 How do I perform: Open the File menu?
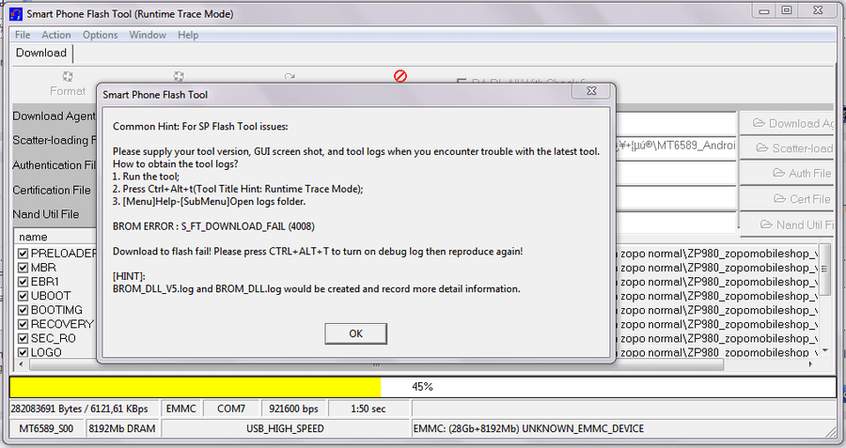point(23,35)
